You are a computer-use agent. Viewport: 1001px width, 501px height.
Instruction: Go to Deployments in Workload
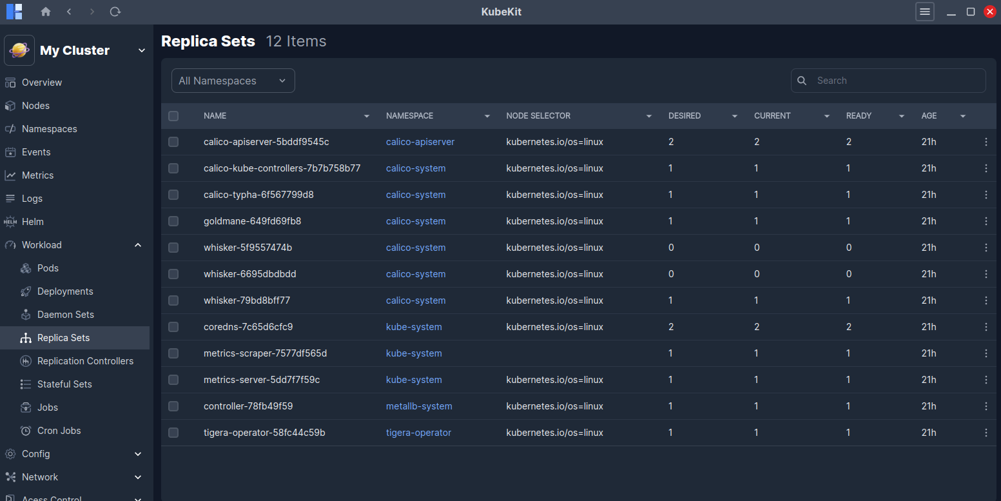(65, 291)
